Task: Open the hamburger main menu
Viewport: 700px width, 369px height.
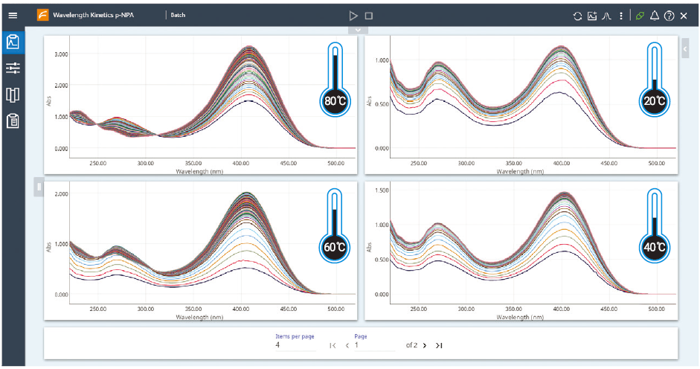Action: click(12, 15)
